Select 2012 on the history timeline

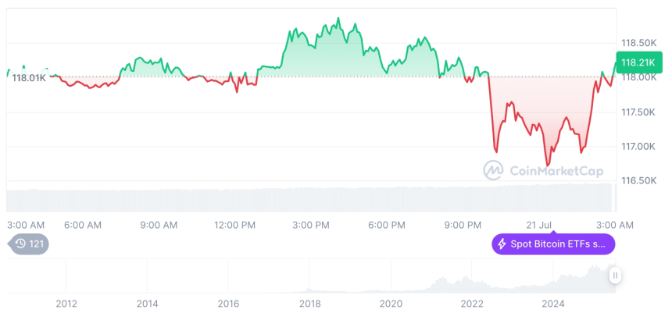[66, 303]
